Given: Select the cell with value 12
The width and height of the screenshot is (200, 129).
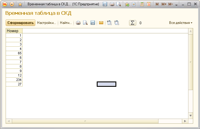Looking at the screenshot, I should click(14, 75).
